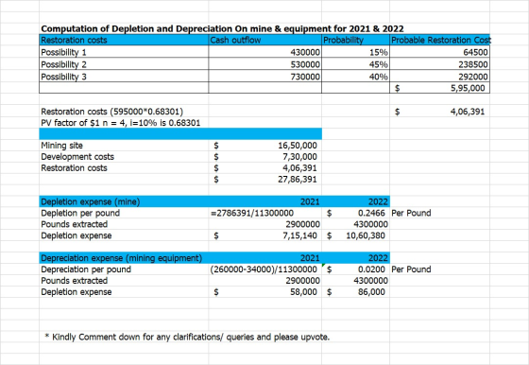Select the Probability column header
Viewport: 529px width, 365px height.
(x=343, y=40)
